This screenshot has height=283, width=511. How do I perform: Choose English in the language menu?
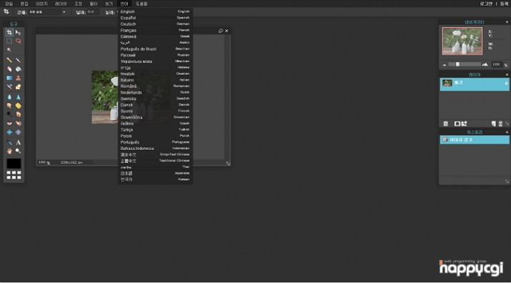tap(155, 11)
